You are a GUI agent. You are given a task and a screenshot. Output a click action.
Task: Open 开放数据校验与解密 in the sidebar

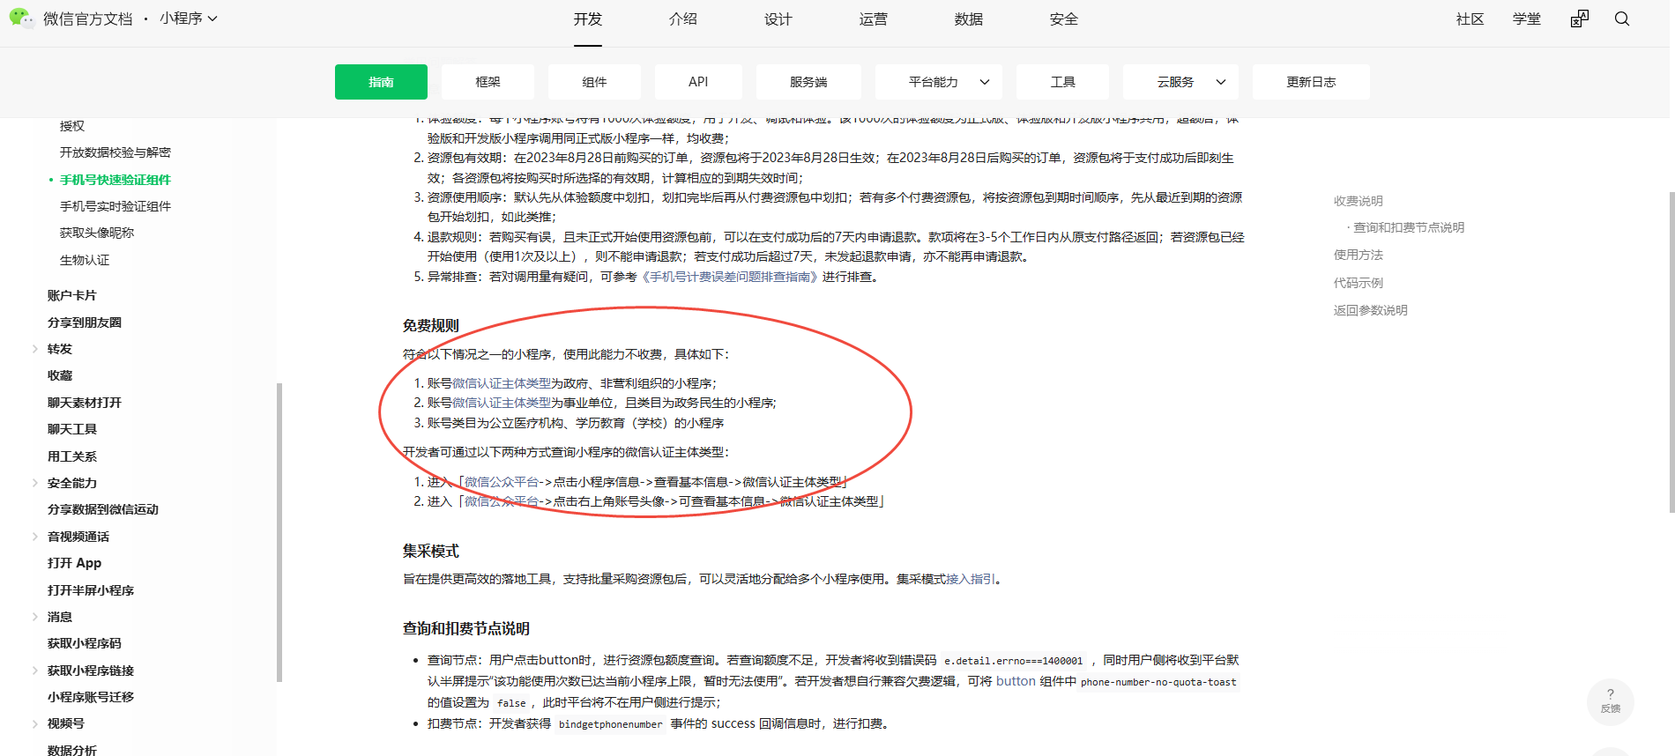click(x=115, y=152)
